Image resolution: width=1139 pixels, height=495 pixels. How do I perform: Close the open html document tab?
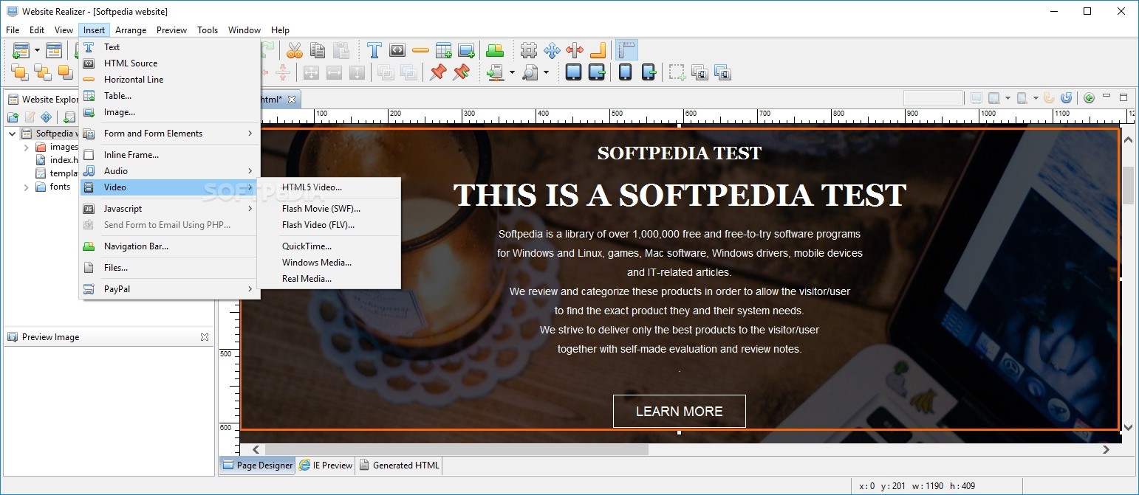point(292,100)
